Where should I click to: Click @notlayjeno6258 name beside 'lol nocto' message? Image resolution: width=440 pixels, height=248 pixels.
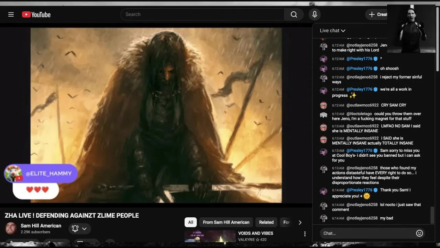pos(362,205)
